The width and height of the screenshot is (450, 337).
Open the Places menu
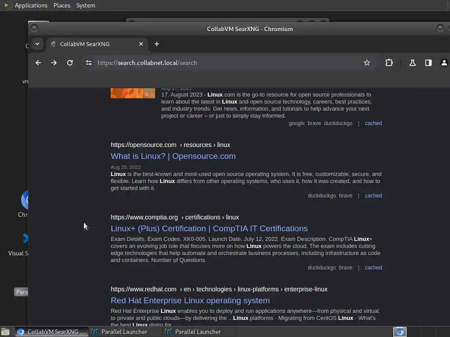(x=62, y=5)
